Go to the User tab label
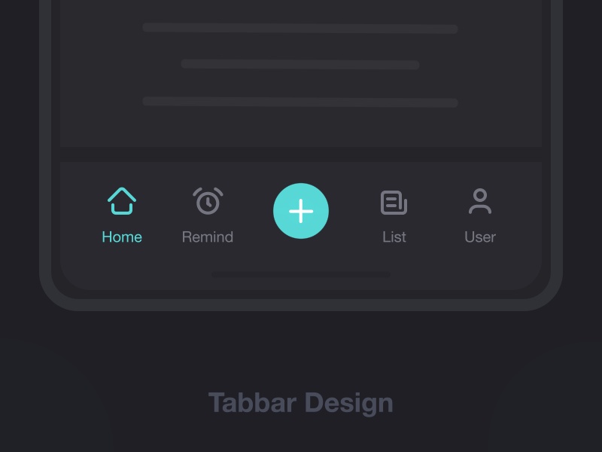 (x=480, y=237)
